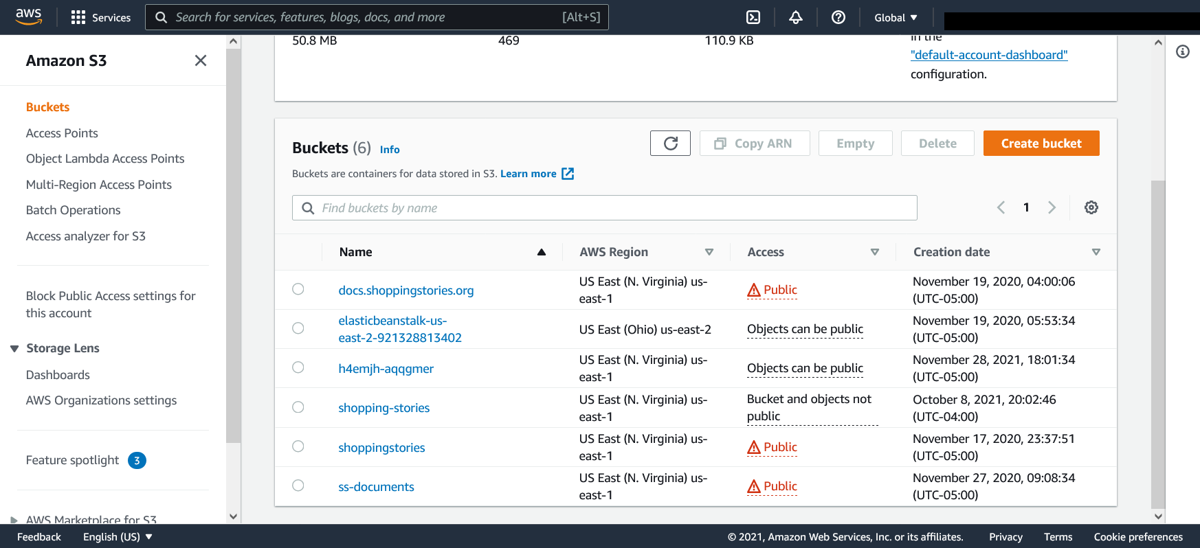Screen dimensions: 1200x548
Task: Expand AWS Marketplace for S3 section
Action: (14, 520)
